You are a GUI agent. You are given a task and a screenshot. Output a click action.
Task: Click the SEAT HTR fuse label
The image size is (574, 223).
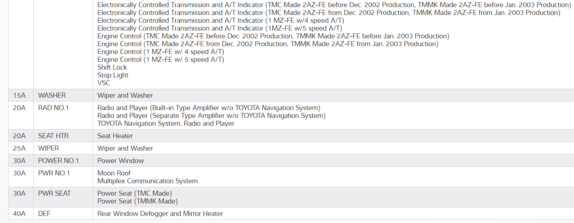(53, 136)
